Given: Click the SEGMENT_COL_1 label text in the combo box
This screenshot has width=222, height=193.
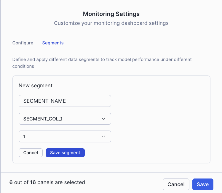Looking at the screenshot, I should click(43, 119).
